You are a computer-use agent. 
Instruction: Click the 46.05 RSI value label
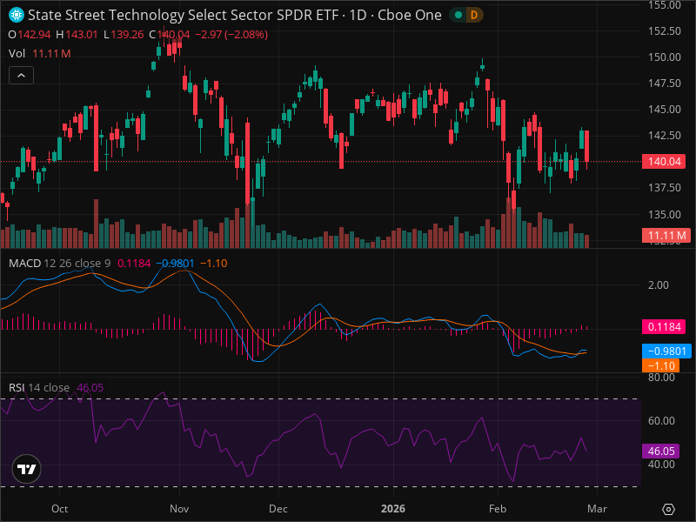[x=660, y=451]
